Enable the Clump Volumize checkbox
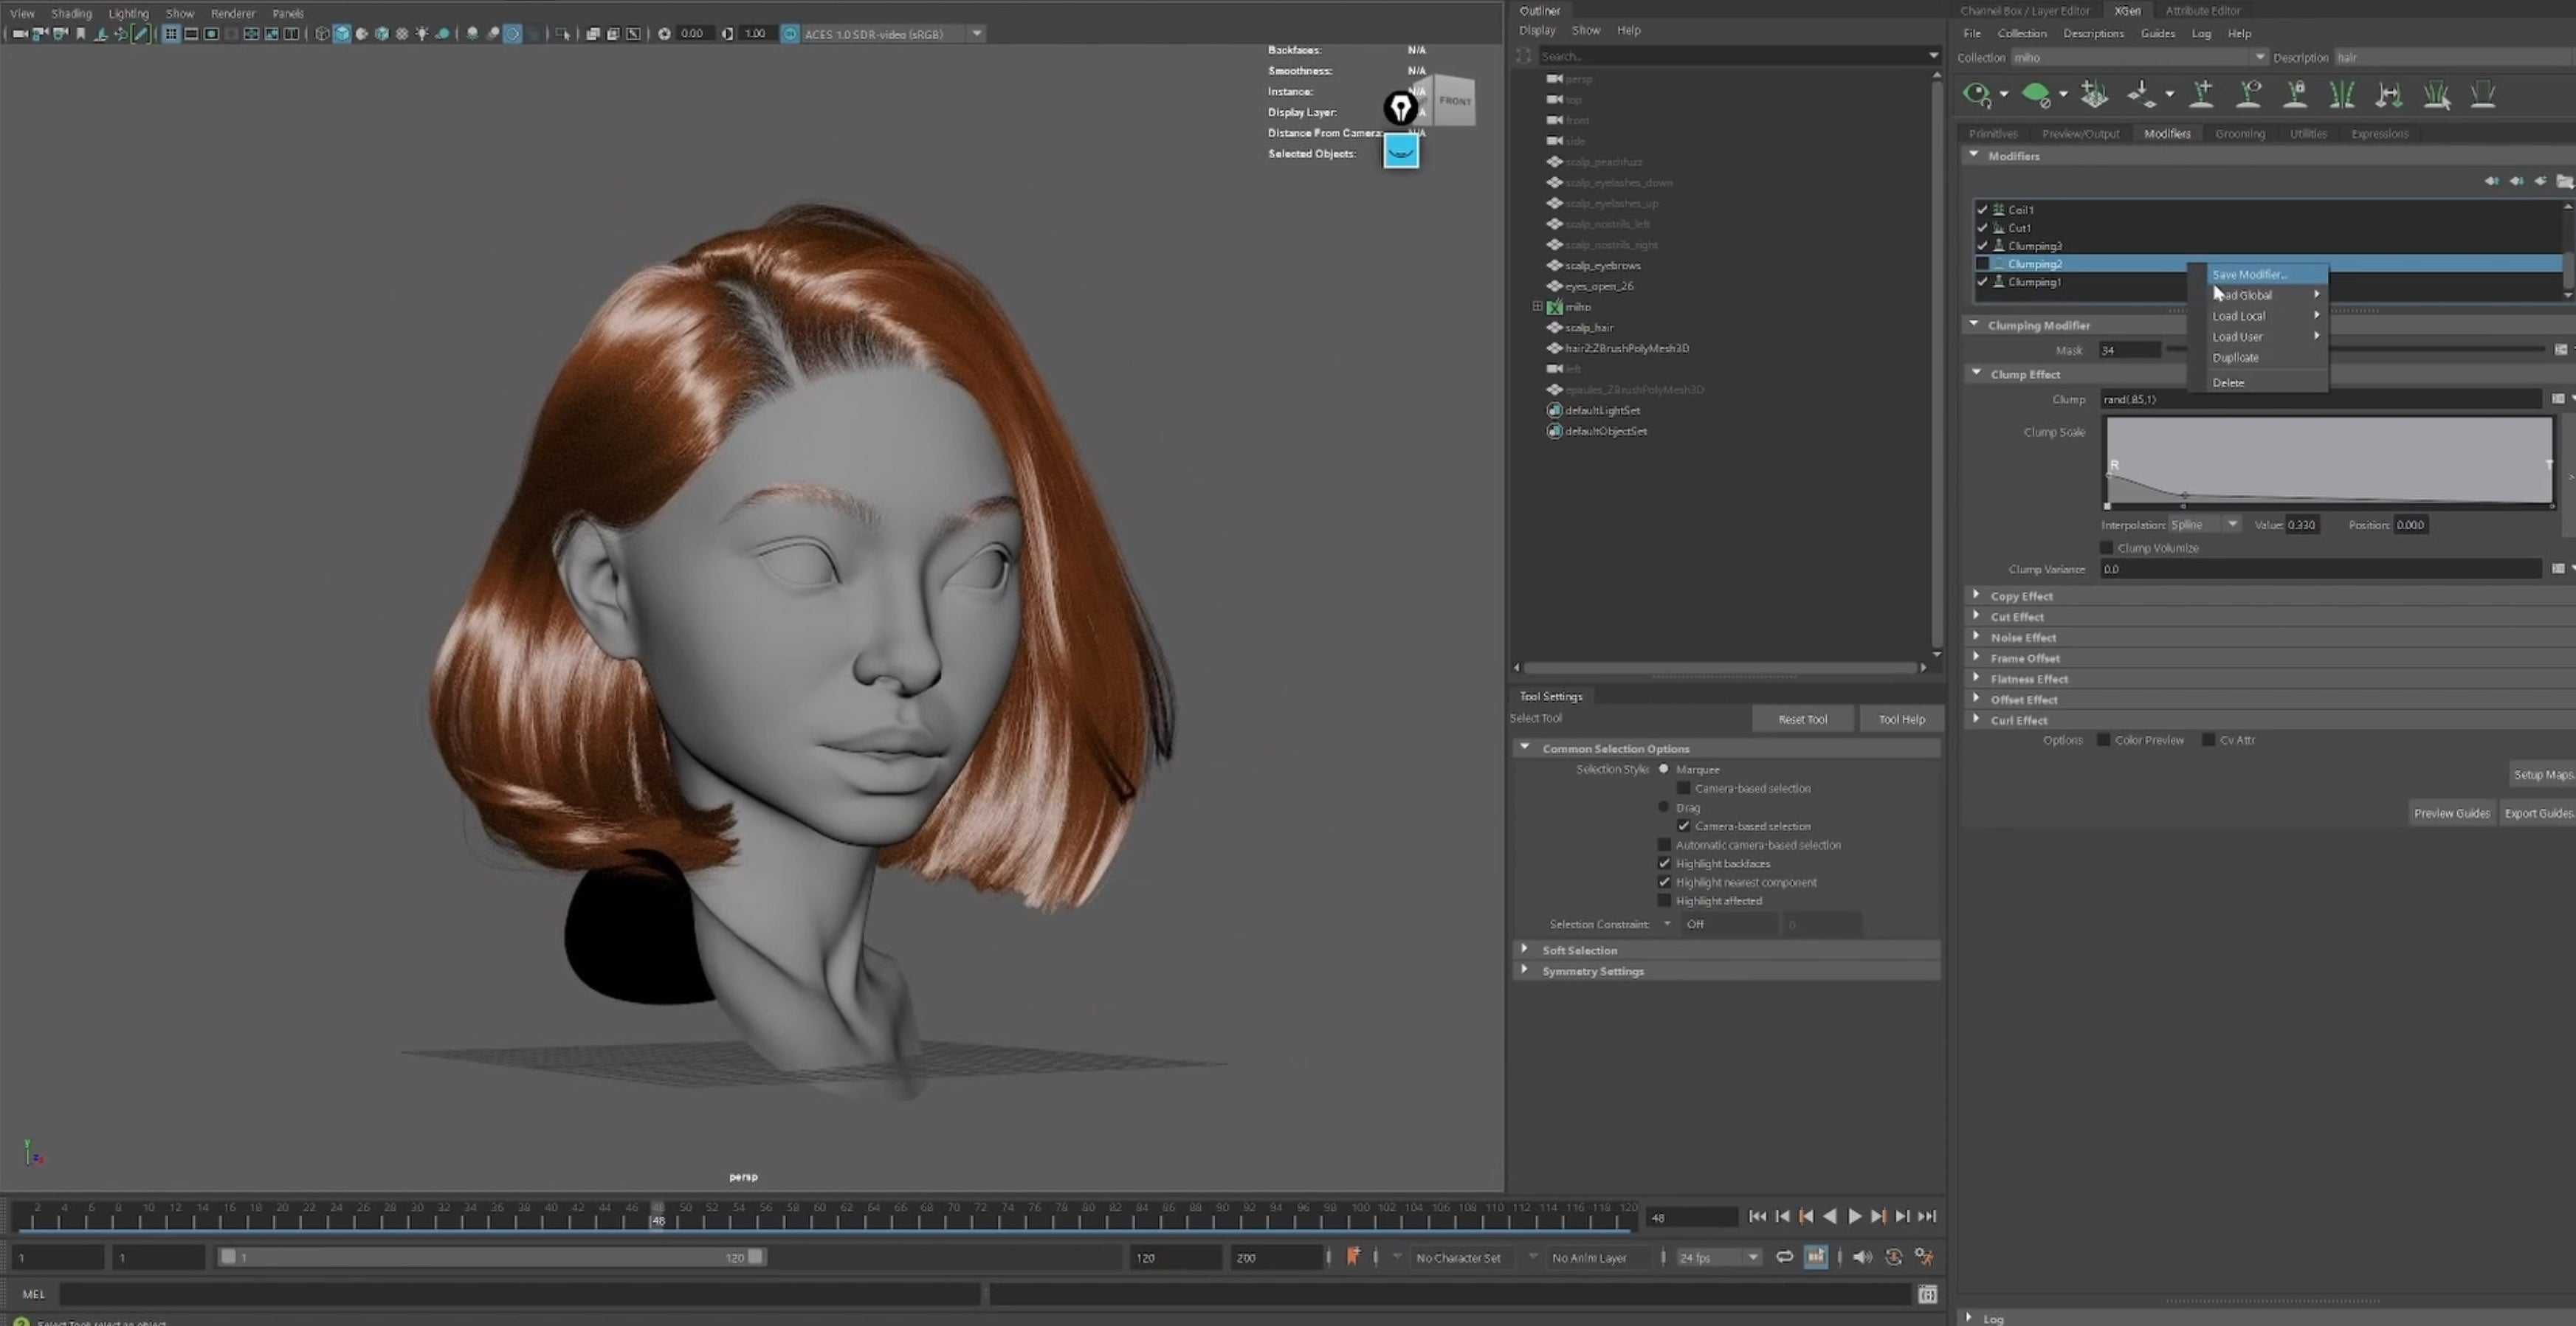The width and height of the screenshot is (2576, 1326). click(2107, 548)
